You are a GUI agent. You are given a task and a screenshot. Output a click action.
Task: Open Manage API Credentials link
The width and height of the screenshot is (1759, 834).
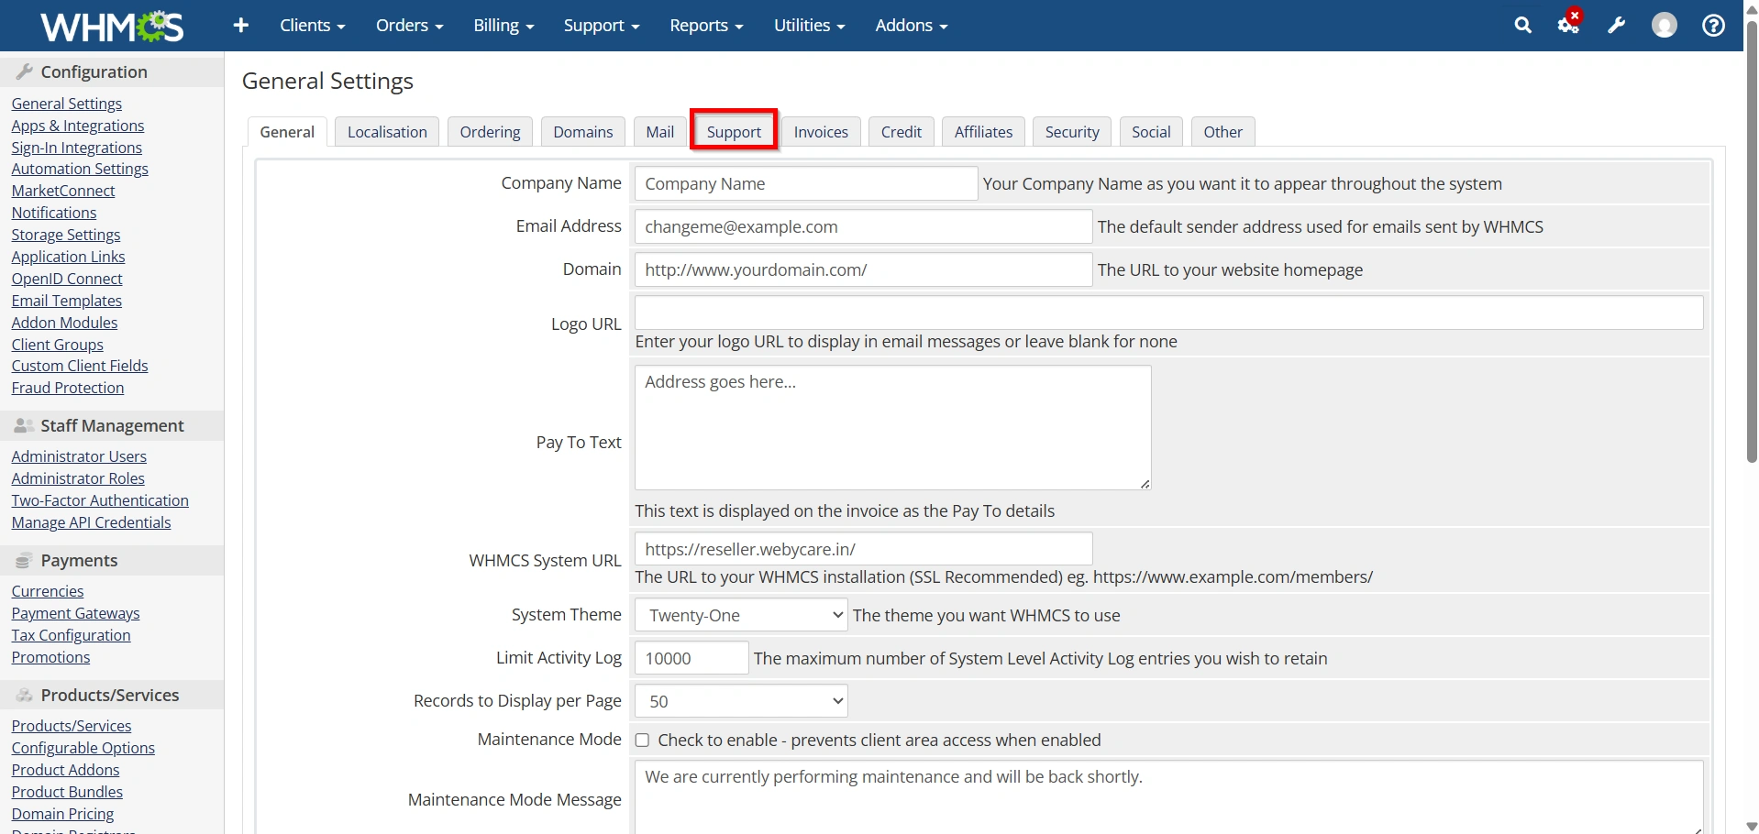(x=92, y=522)
